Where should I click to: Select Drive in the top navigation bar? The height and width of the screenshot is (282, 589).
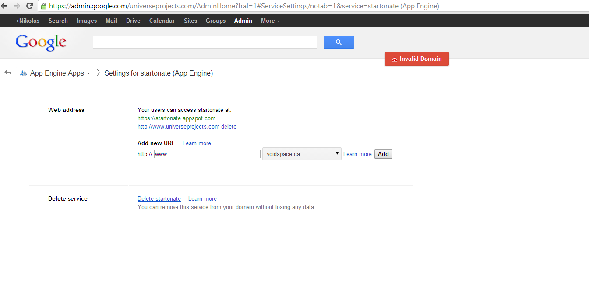click(133, 21)
